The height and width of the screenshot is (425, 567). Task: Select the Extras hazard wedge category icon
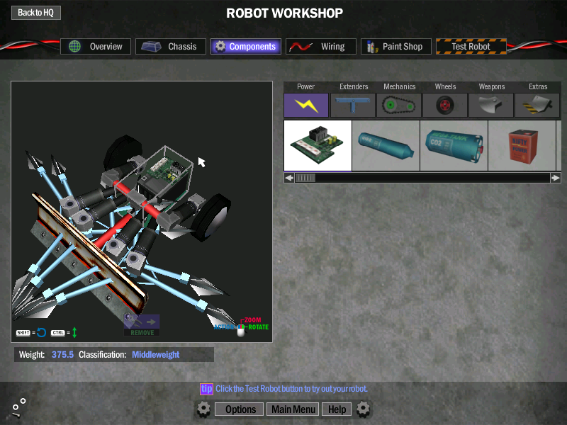tap(537, 105)
